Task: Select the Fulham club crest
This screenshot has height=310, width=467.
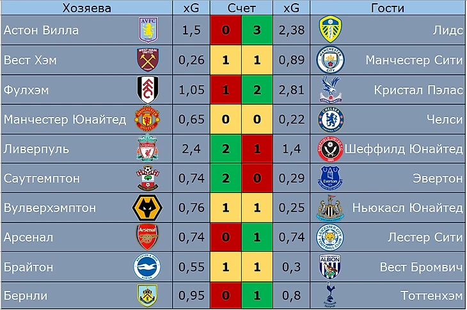Action: 147,89
